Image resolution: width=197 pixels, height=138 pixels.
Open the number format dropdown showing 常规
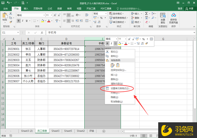point(106,14)
